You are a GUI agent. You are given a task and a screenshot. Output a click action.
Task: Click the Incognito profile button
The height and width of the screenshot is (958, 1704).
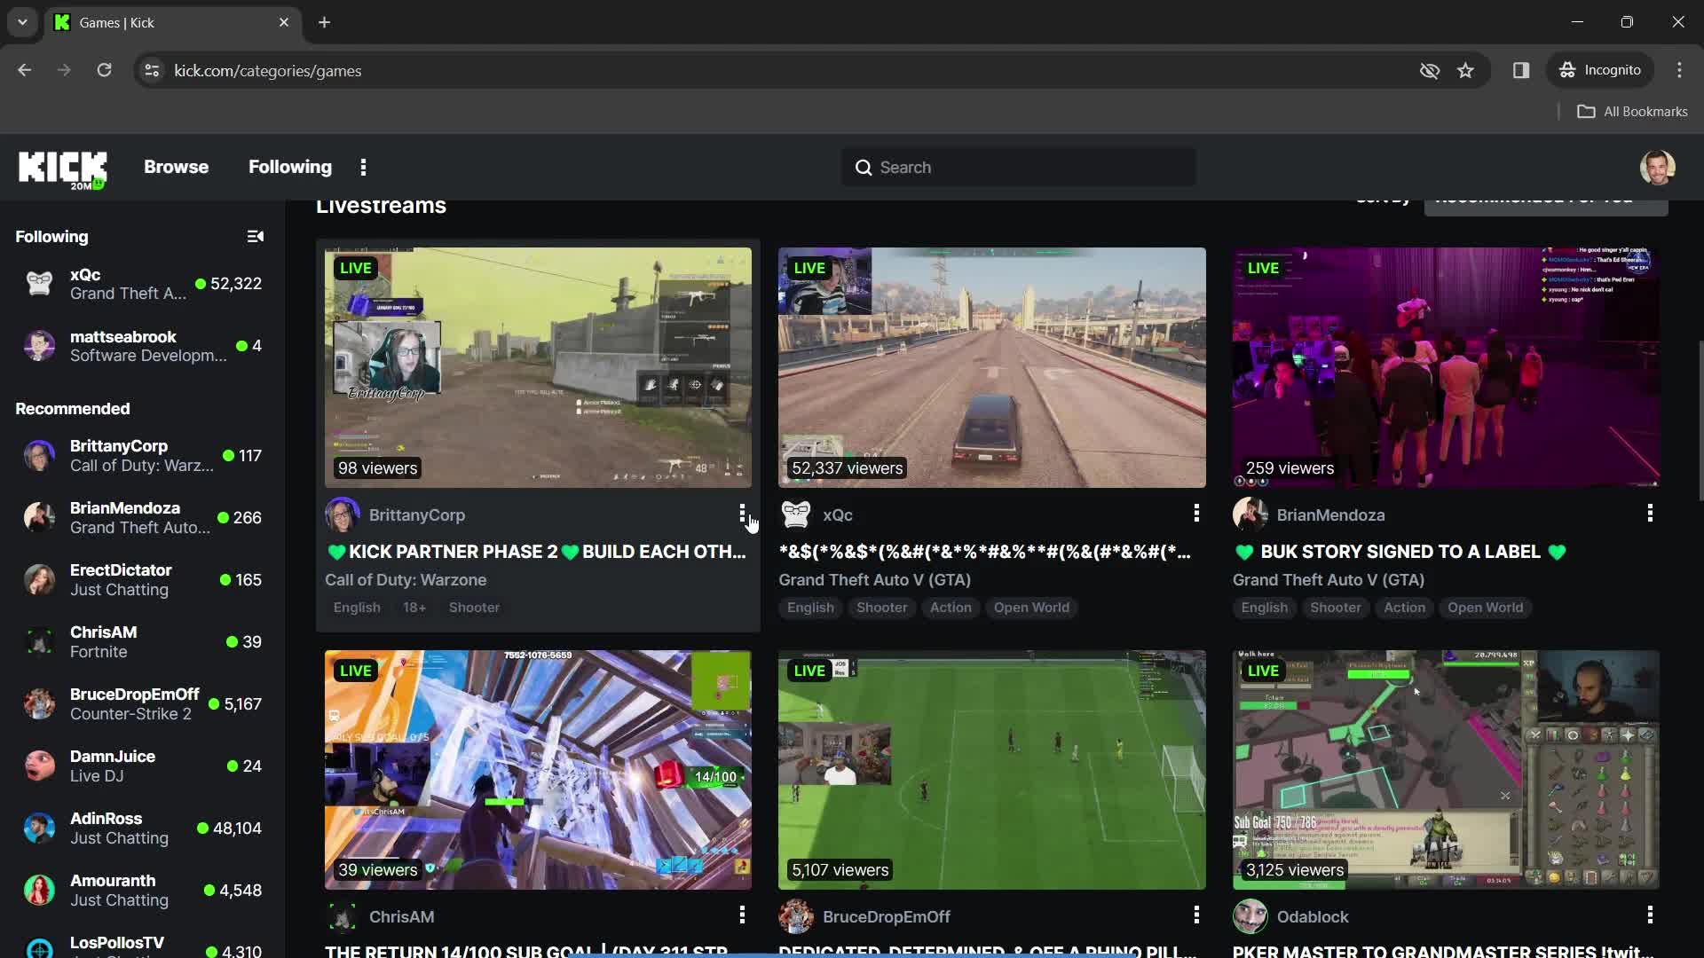tap(1601, 70)
